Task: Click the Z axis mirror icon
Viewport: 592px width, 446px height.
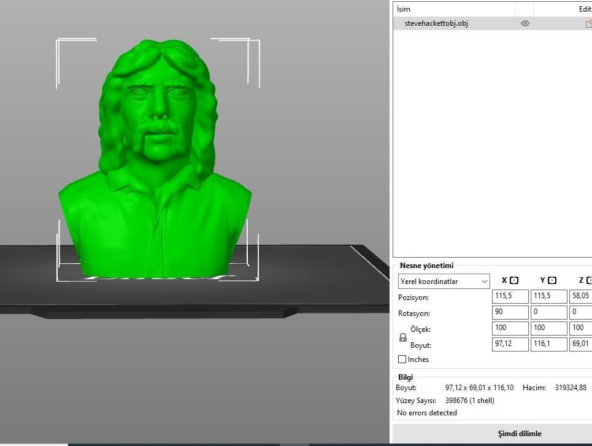Action: point(589,280)
